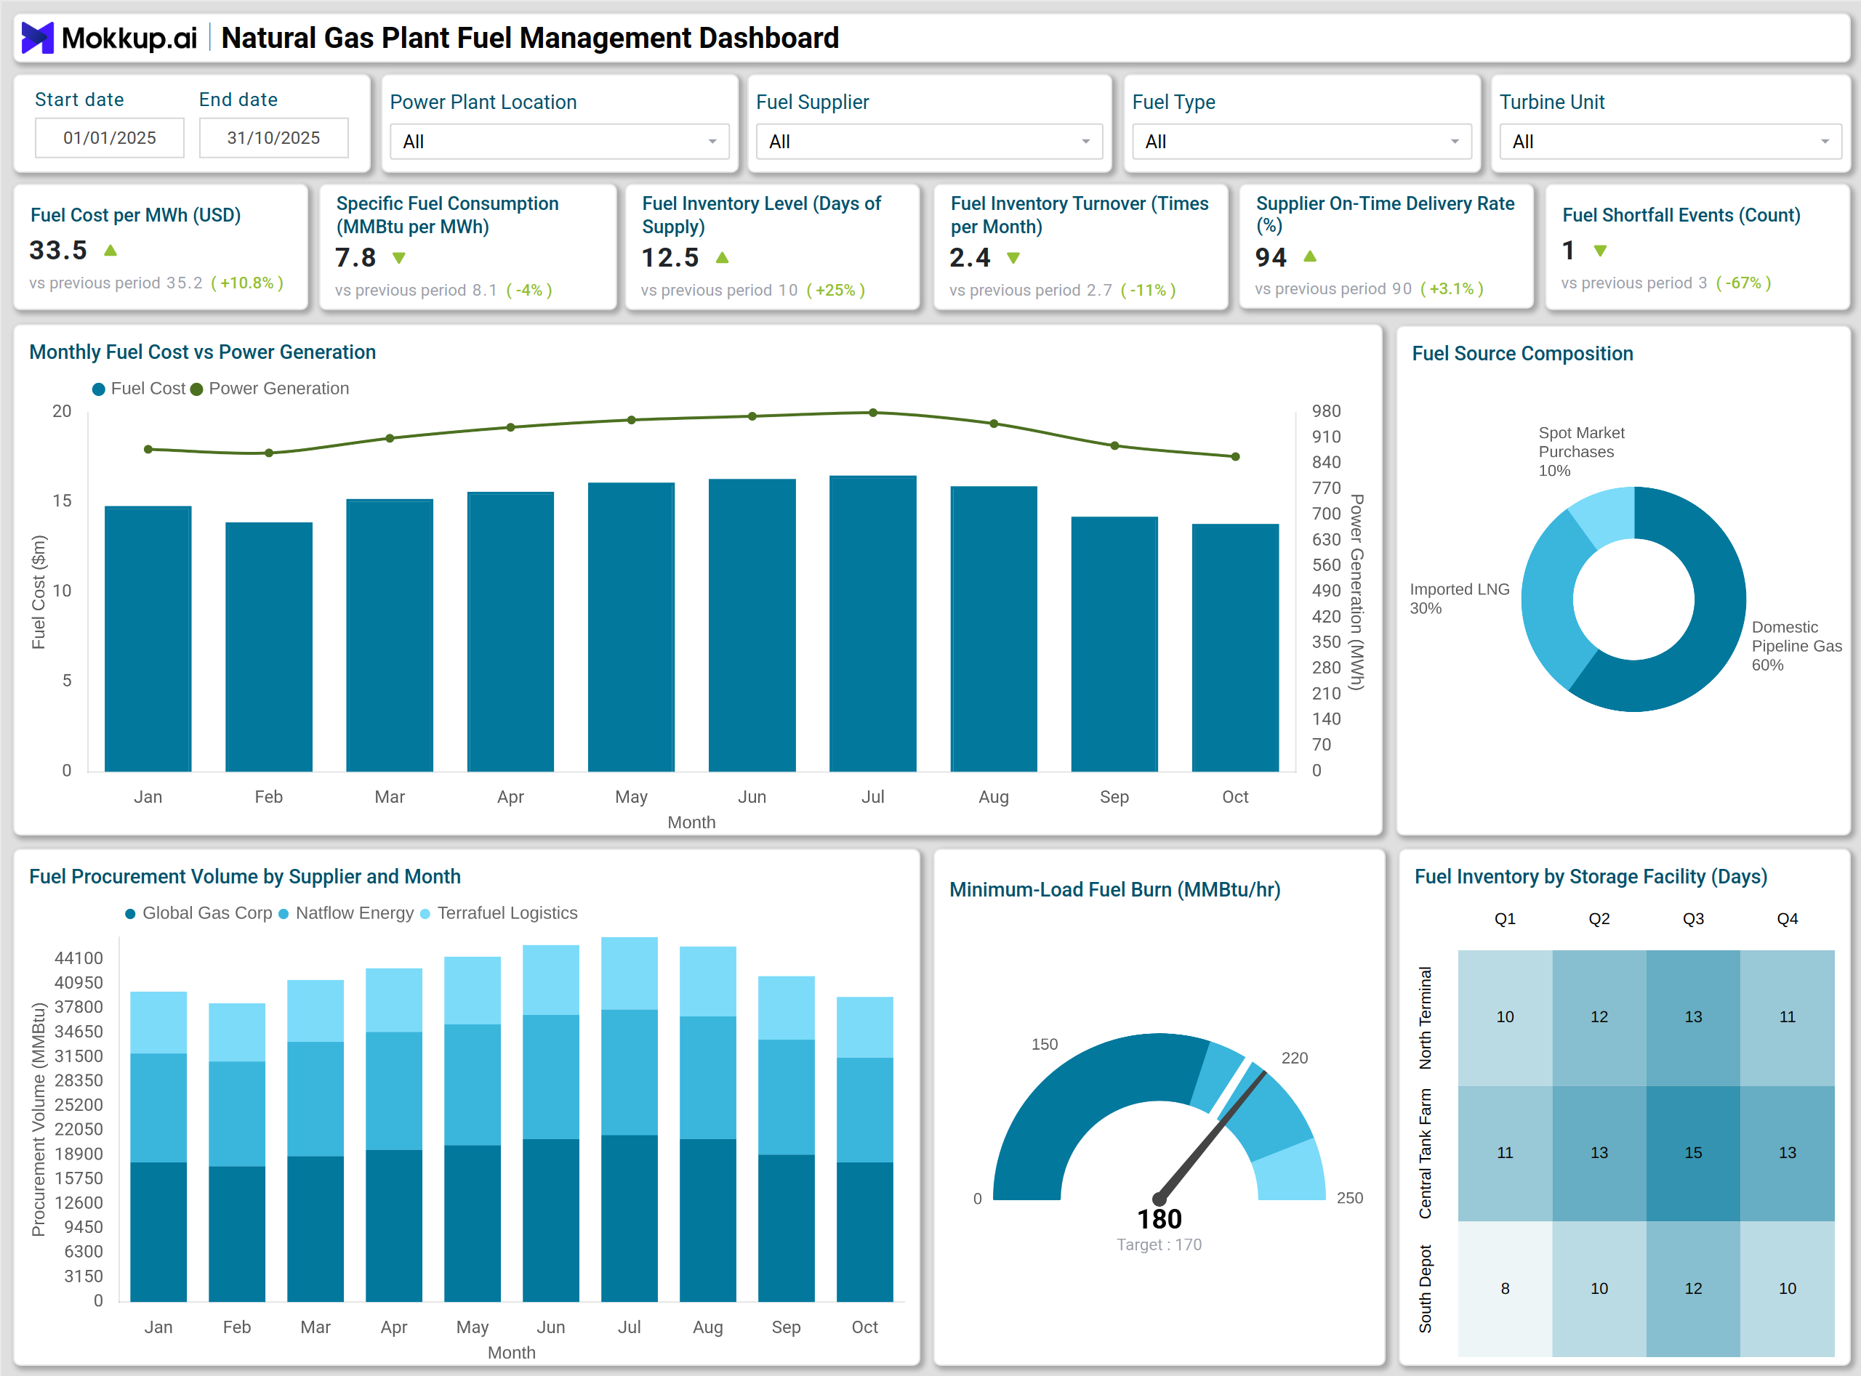The image size is (1861, 1376).
Task: Select the Feb bar in Monthly Fuel Cost chart
Action: coord(268,647)
